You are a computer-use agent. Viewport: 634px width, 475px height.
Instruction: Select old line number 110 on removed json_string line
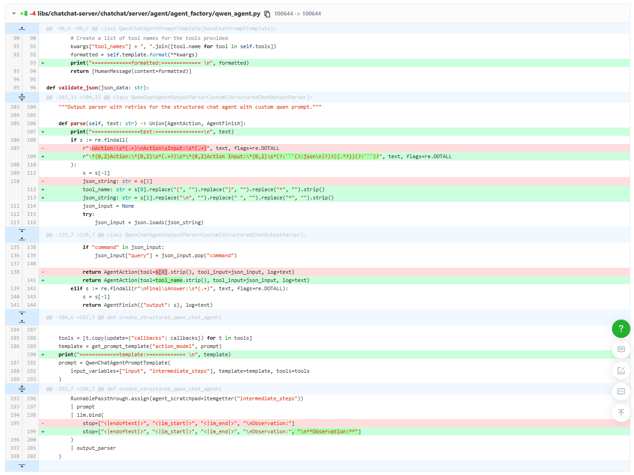click(15, 181)
